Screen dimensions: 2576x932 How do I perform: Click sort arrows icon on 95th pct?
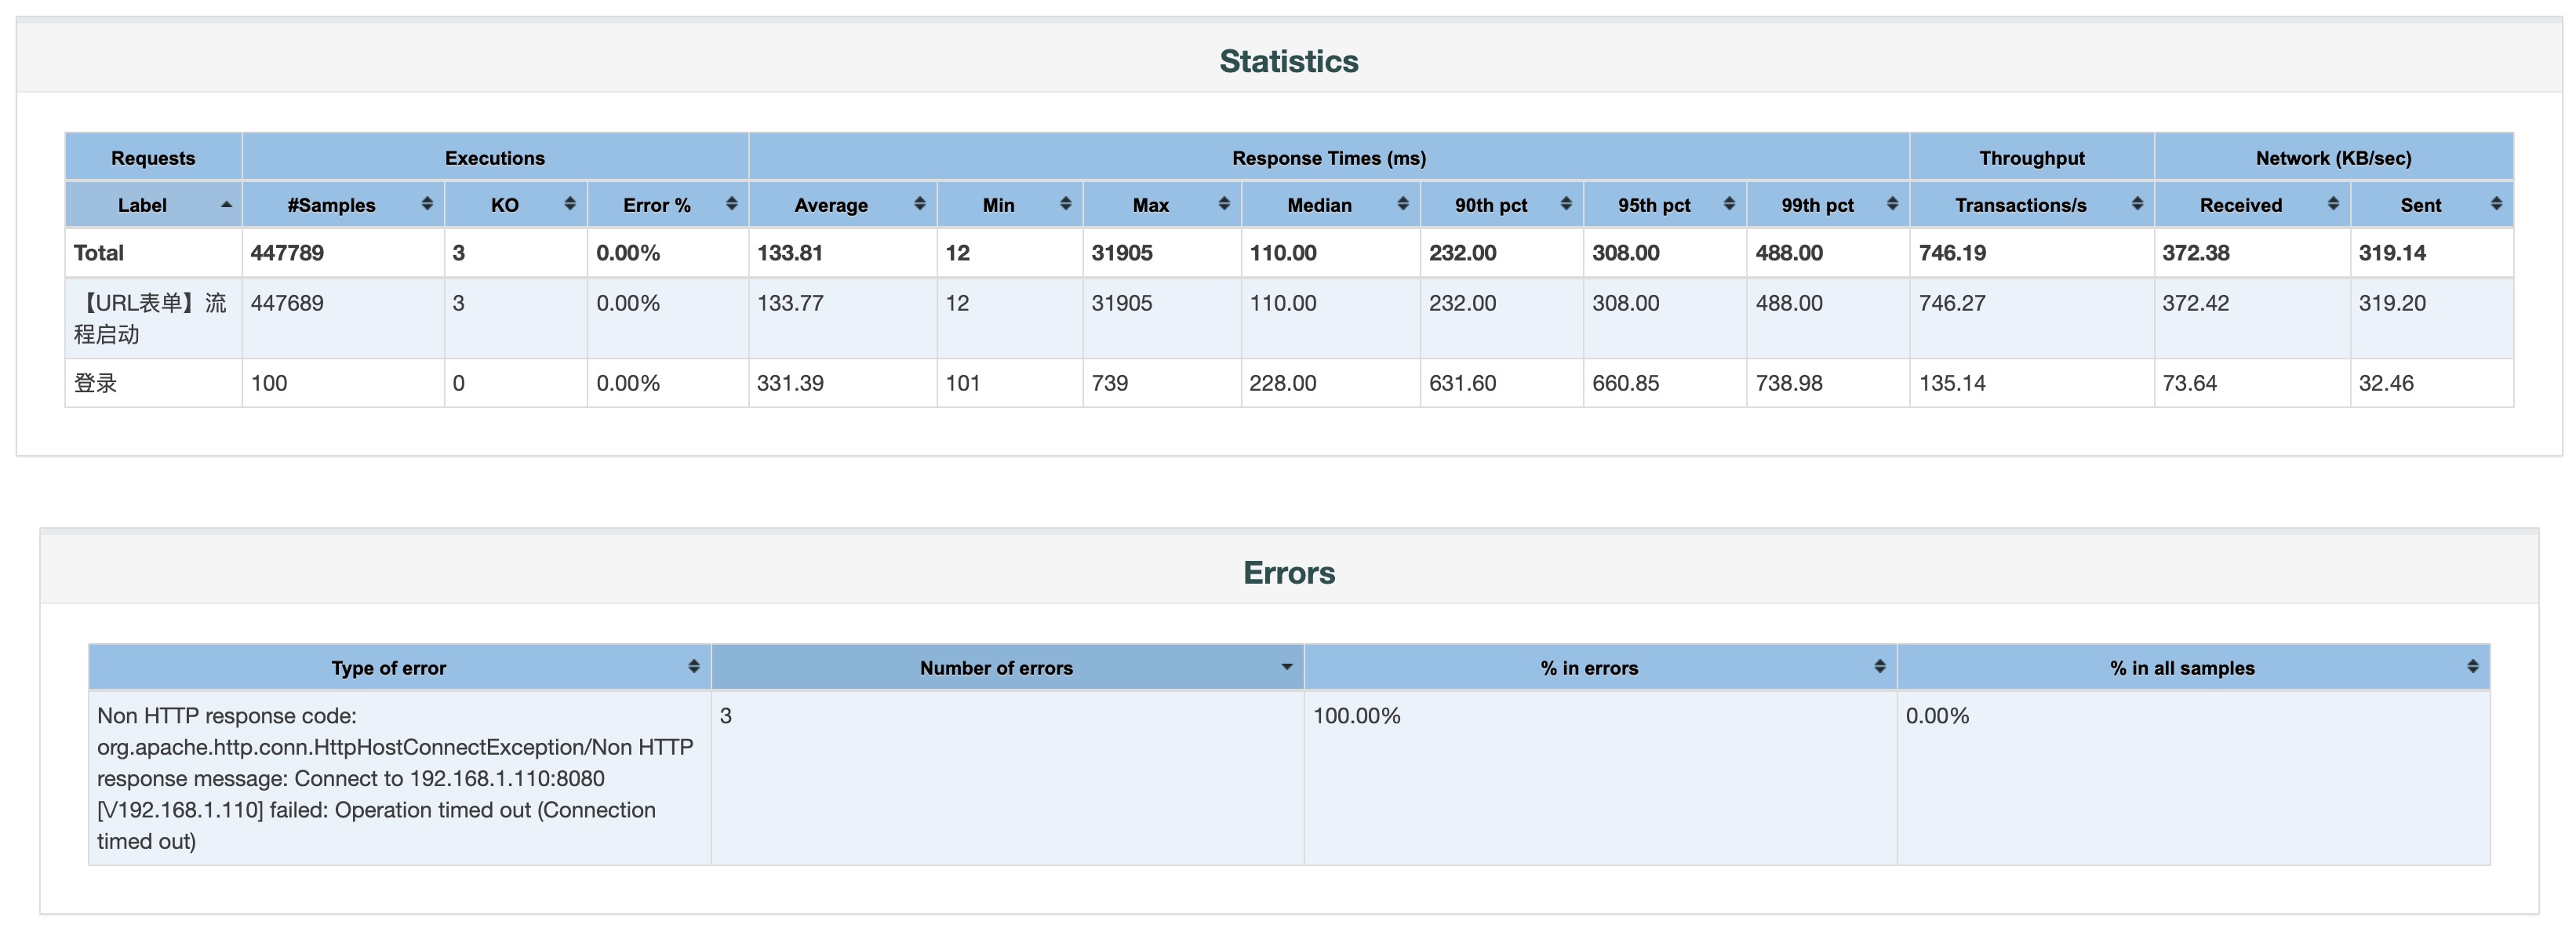click(x=1729, y=204)
